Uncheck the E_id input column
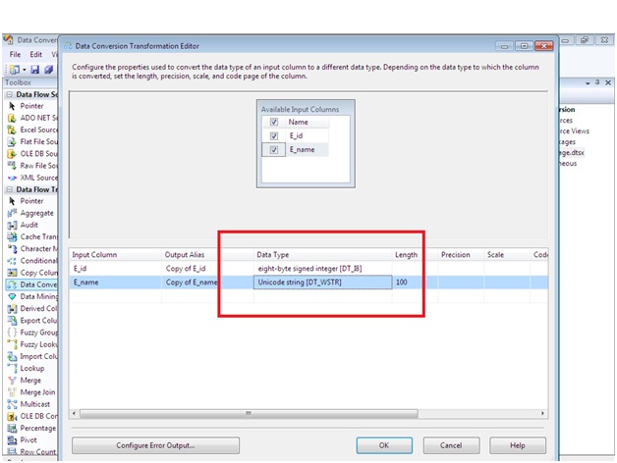The image size is (617, 463). click(x=274, y=136)
